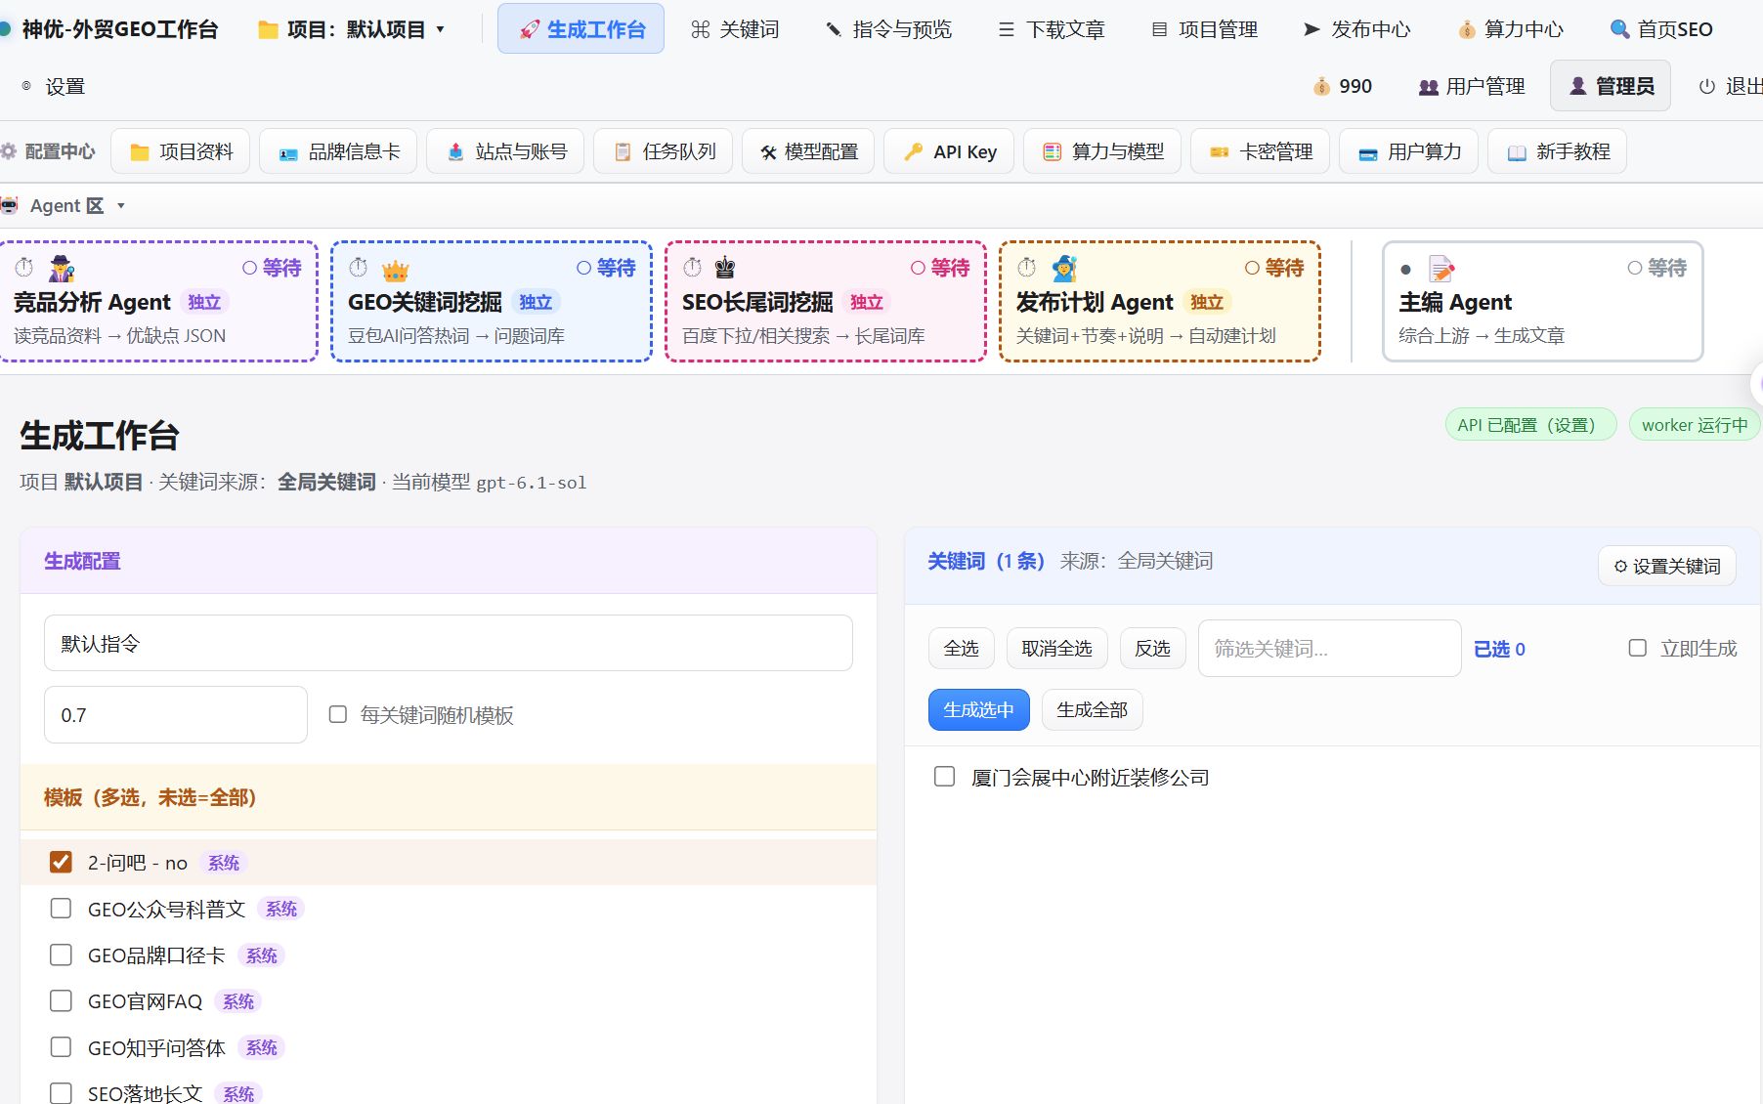The image size is (1763, 1104).
Task: Click the coin icon next to 990
Action: point(1321,86)
